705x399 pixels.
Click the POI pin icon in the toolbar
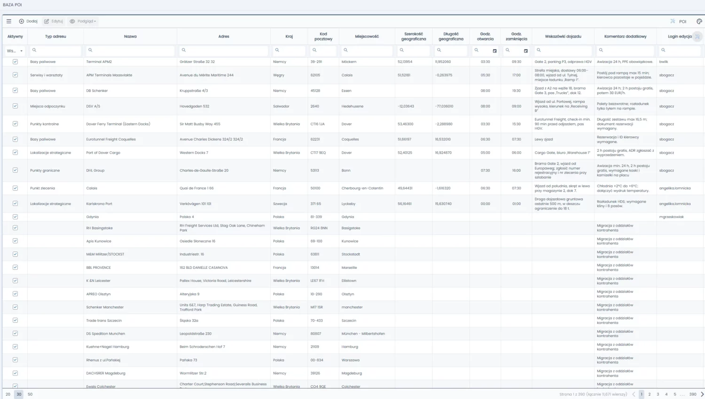coord(673,21)
